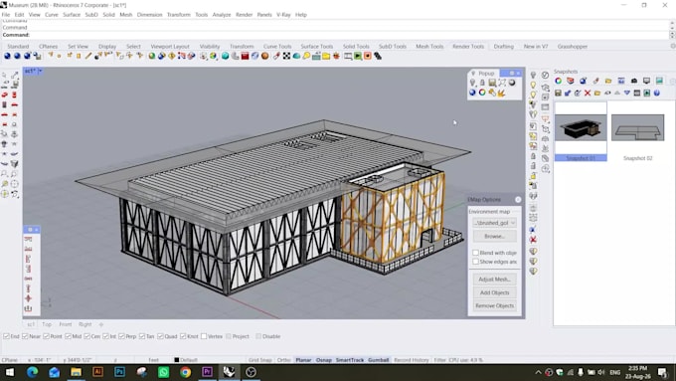Open the File menu
676x381 pixels.
click(x=6, y=15)
